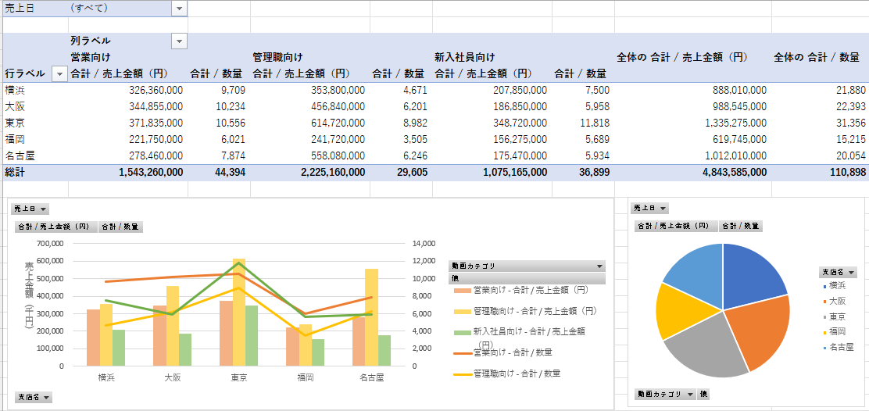
Task: Click 合計 / 売上金額 value button on bar chart
Action: (55, 227)
